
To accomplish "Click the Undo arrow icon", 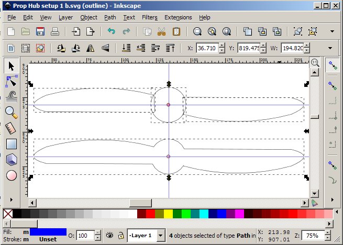I will 111,31.
